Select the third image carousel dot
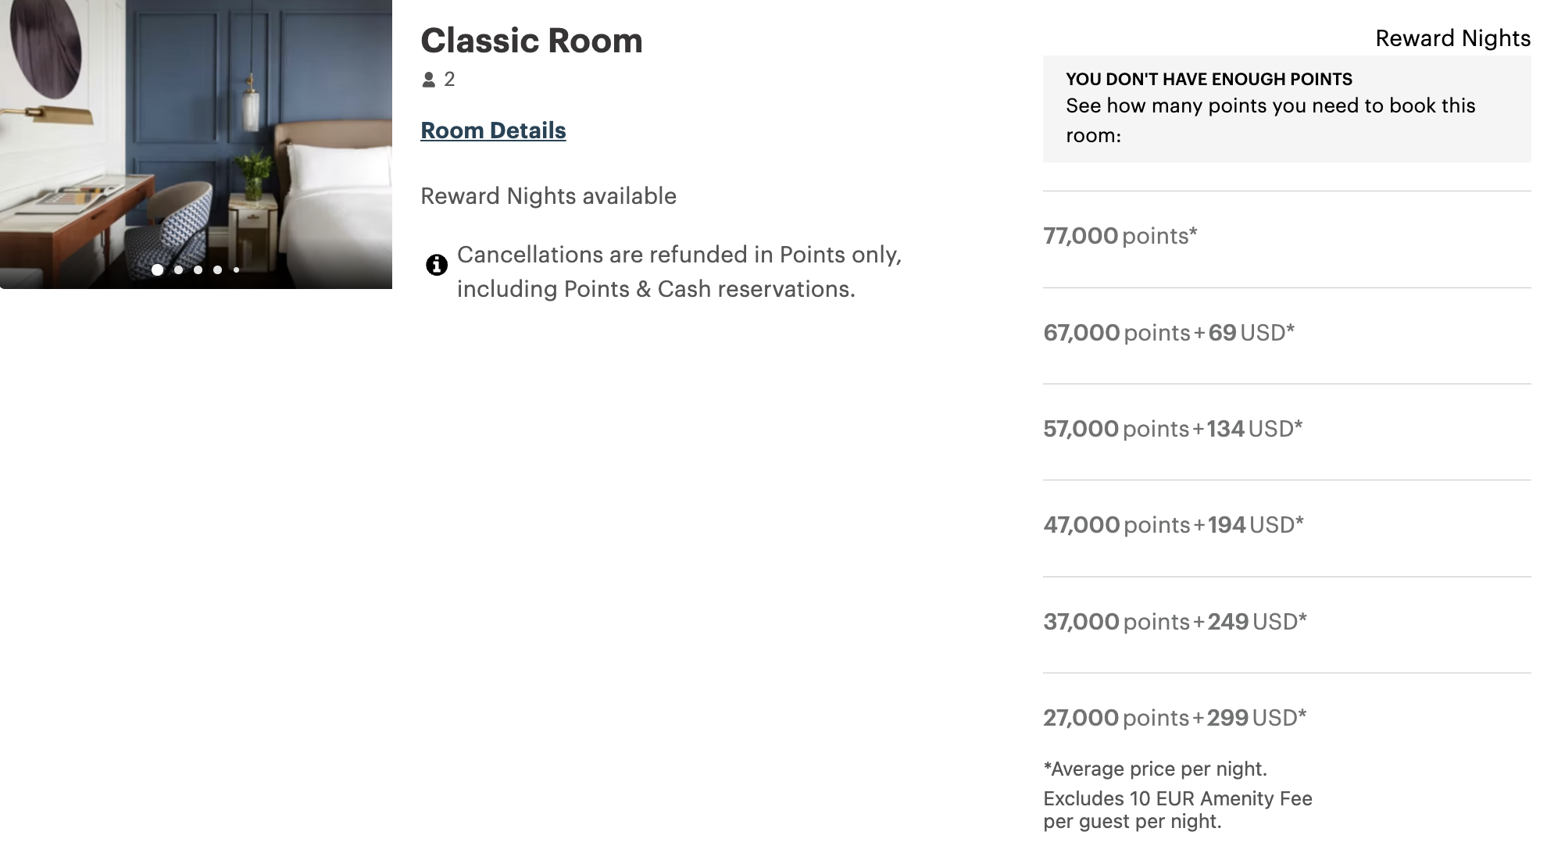The image size is (1547, 853). 198,269
